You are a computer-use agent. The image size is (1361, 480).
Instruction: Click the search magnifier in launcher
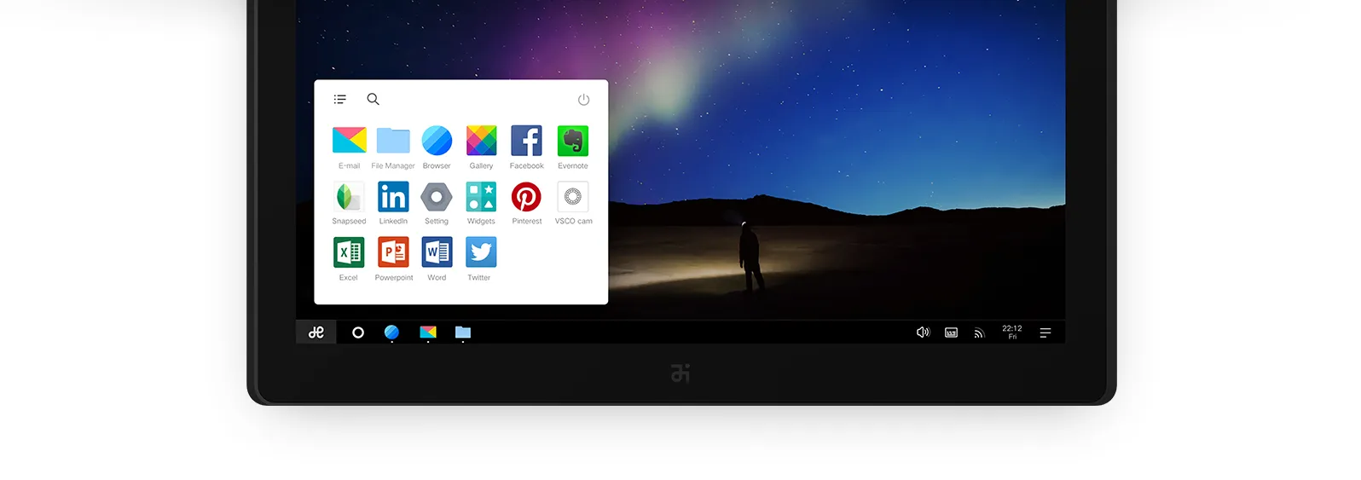coord(373,99)
